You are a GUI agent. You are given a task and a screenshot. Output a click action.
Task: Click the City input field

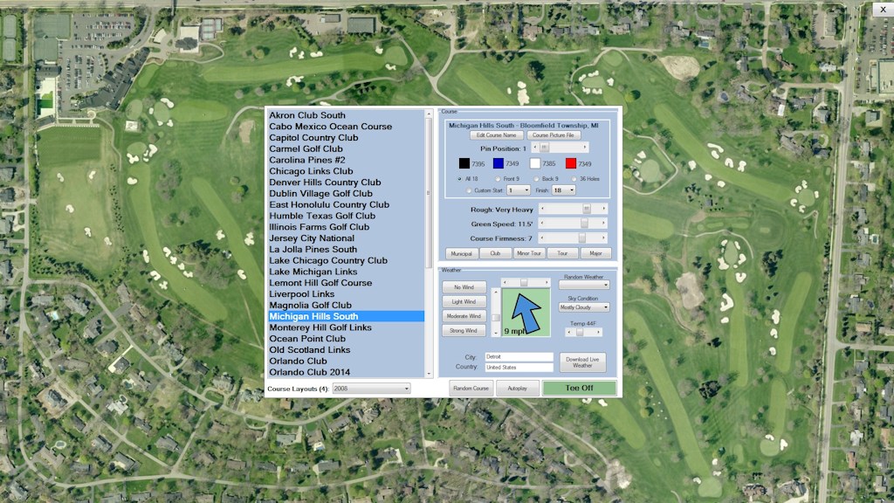pos(519,356)
